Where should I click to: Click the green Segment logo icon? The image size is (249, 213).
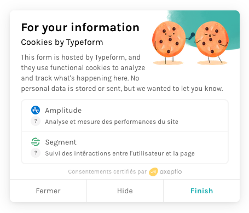click(36, 142)
